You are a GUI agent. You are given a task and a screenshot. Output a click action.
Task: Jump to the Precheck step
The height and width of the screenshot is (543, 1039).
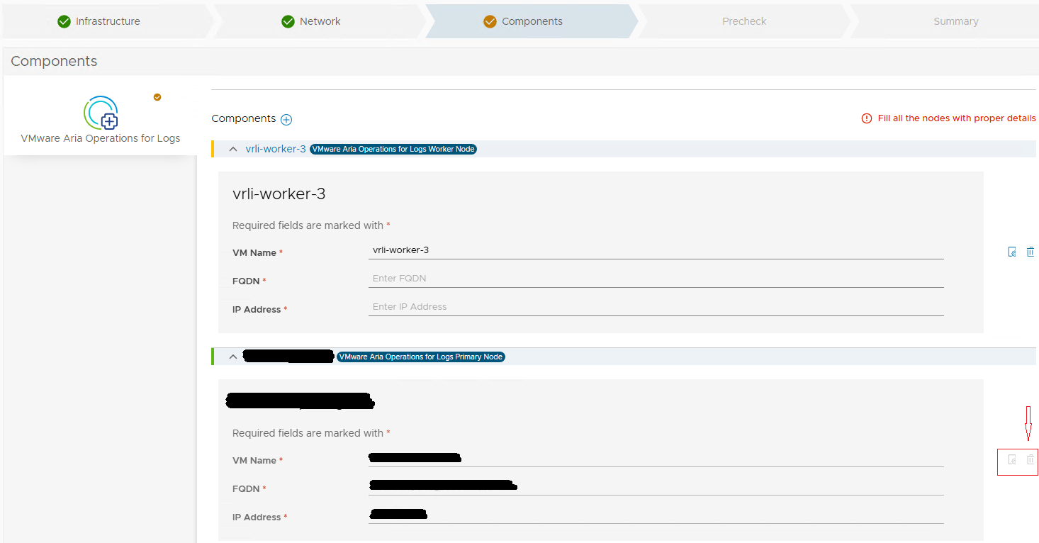click(744, 21)
